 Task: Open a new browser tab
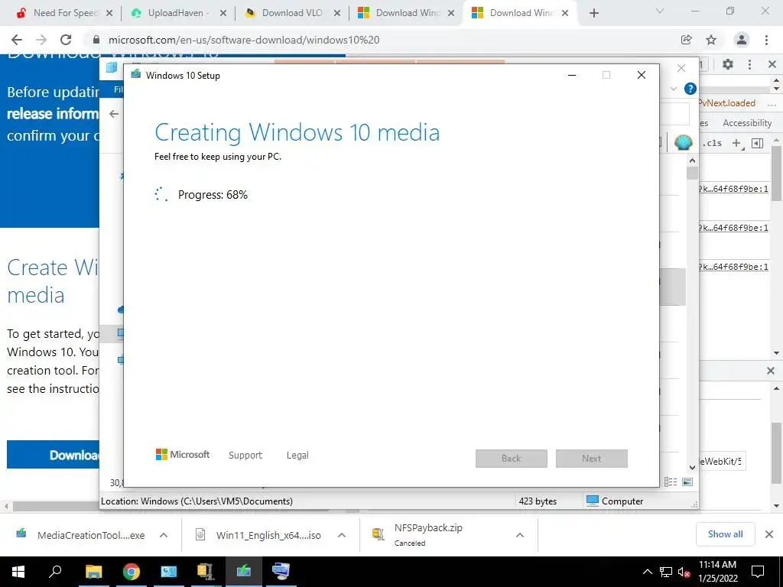(593, 13)
